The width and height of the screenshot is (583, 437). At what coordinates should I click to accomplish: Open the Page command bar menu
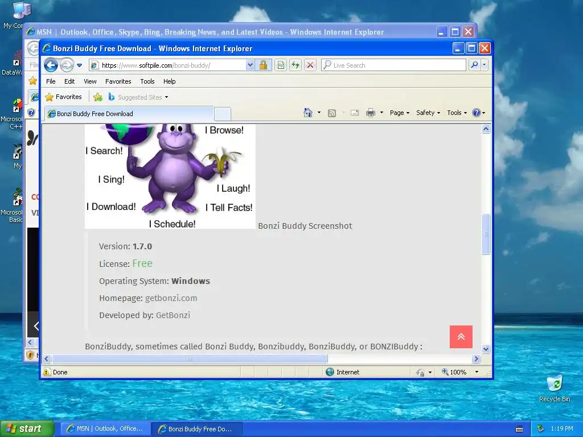(399, 113)
